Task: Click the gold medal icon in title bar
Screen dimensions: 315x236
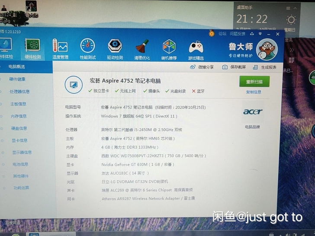Action: (212, 33)
